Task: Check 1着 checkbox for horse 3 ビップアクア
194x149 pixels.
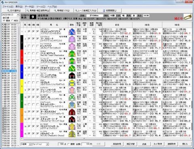Action: tap(29, 46)
